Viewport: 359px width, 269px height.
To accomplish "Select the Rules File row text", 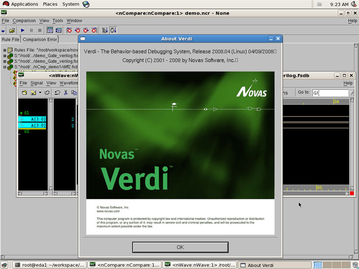I will pyautogui.click(x=46, y=50).
